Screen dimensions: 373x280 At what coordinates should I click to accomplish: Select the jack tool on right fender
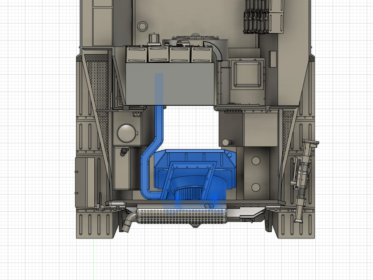coord(303,179)
